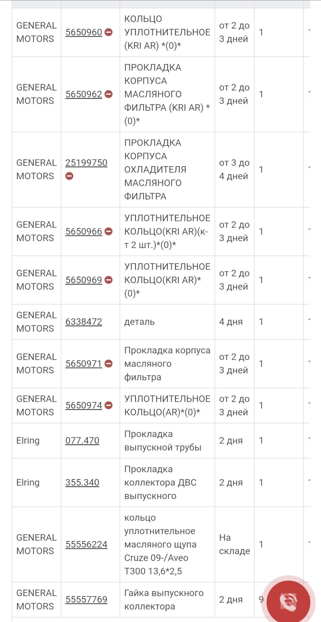This screenshot has width=321, height=622.
Task: Open part number 5650960 link
Action: pyautogui.click(x=84, y=32)
